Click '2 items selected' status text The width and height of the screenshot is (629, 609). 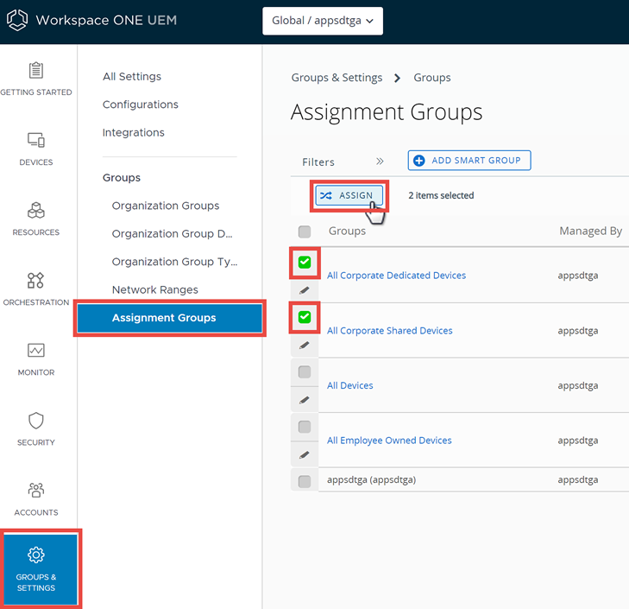(x=441, y=195)
